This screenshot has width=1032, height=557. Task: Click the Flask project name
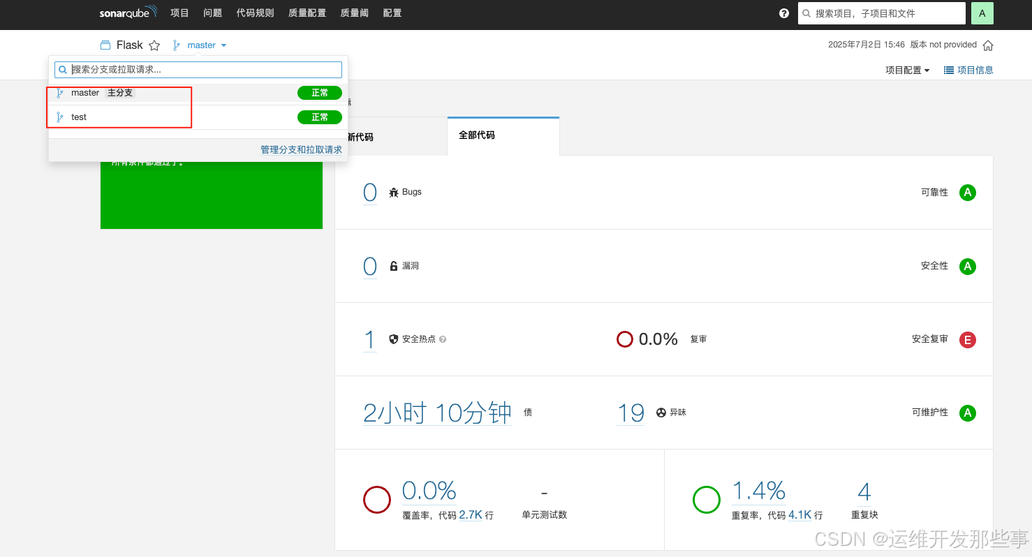pos(130,45)
